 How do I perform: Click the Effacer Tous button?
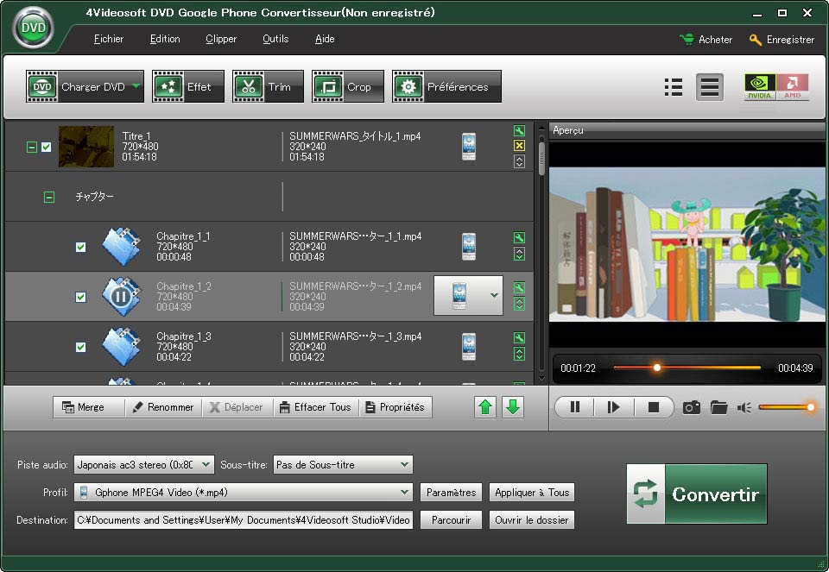(x=316, y=407)
